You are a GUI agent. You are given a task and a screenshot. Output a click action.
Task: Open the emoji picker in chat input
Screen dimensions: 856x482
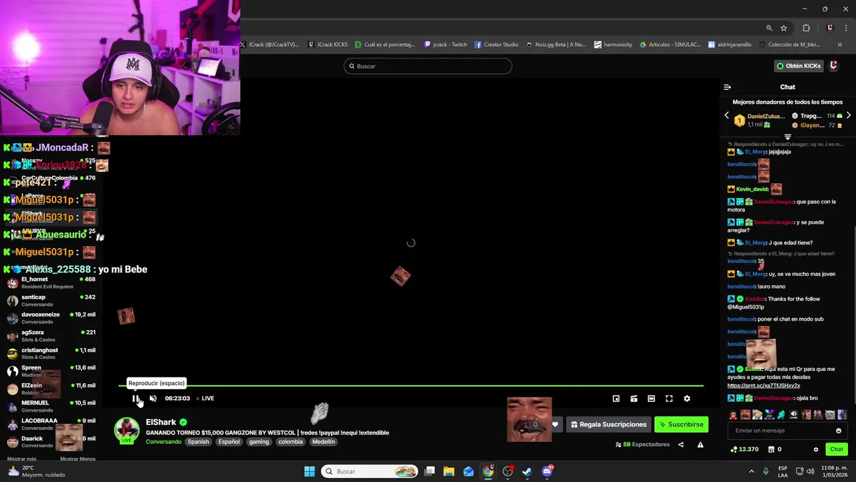click(839, 430)
